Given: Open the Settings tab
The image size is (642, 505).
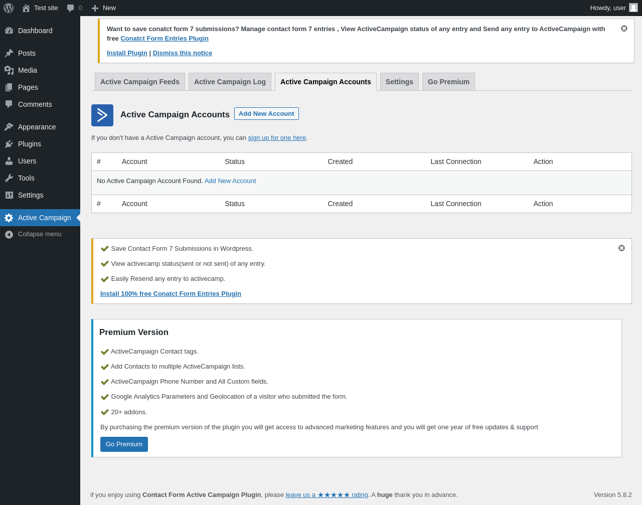Looking at the screenshot, I should click(x=399, y=82).
